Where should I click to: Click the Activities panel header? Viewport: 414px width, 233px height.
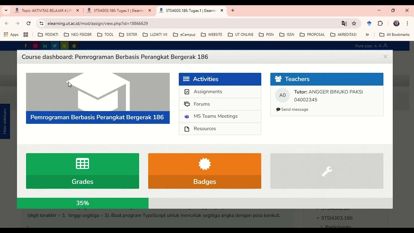tap(220, 79)
